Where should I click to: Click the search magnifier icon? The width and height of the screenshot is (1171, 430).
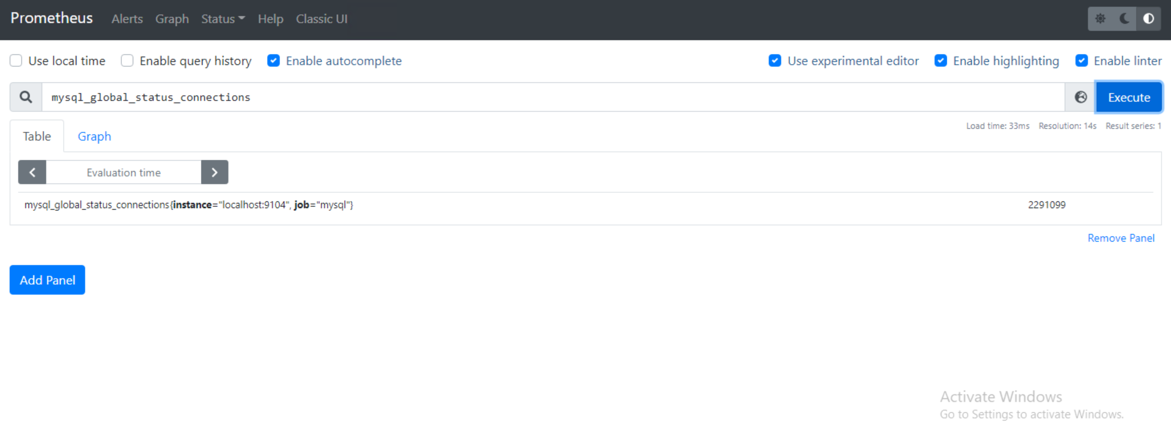click(x=26, y=98)
